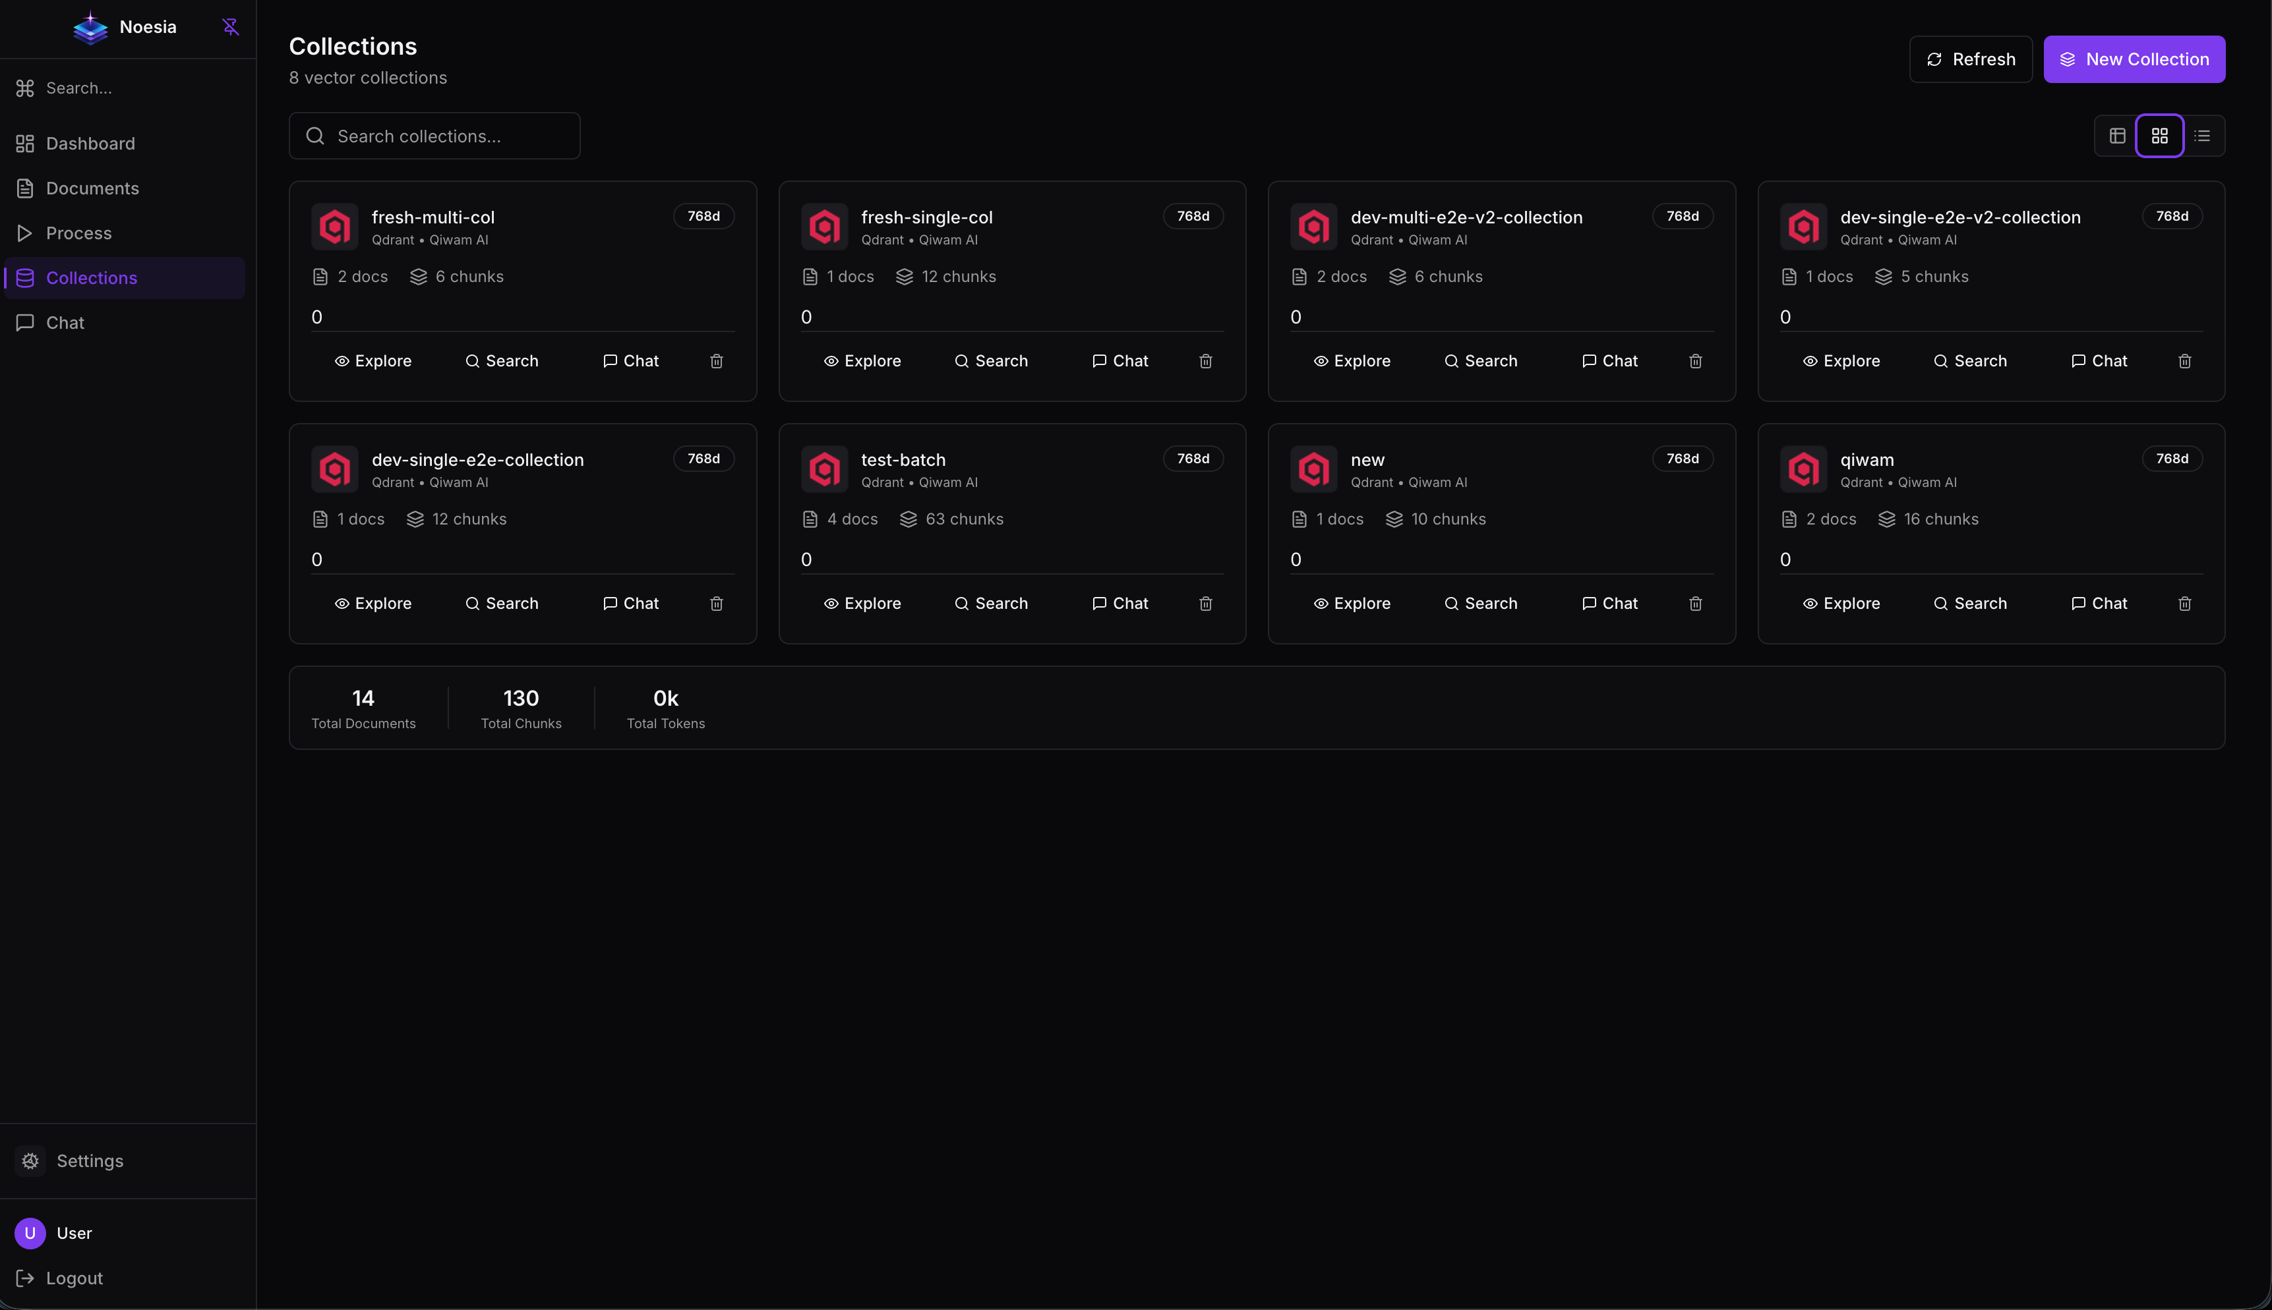Screen dimensions: 2272x1310
Task: Select the Documents sidebar icon
Action: coord(24,187)
